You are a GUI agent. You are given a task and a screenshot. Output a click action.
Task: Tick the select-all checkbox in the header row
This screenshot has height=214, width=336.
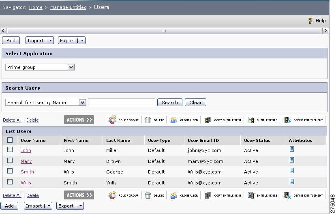[x=10, y=140]
